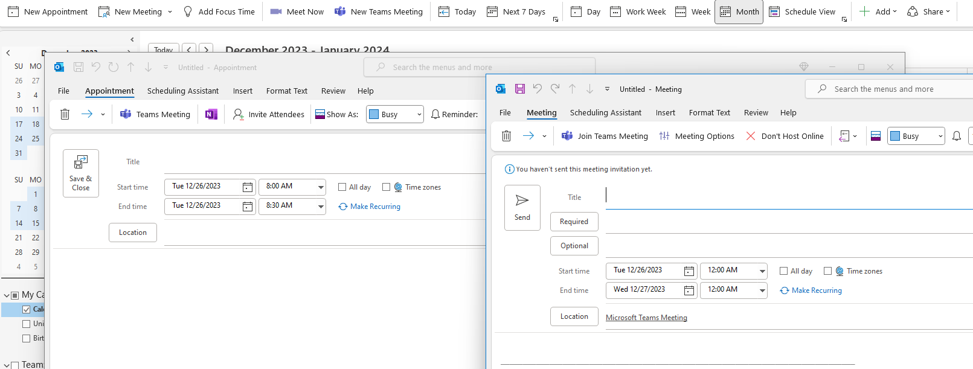Check All day in Meeting window
The width and height of the screenshot is (973, 369).
click(x=784, y=271)
